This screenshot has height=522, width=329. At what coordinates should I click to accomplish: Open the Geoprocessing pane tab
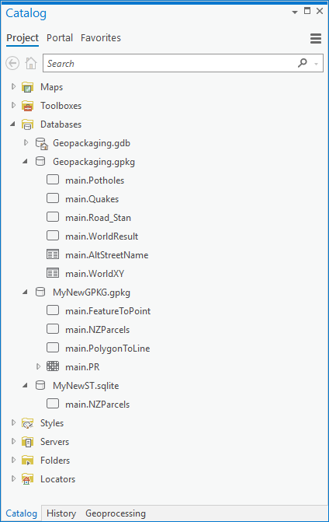(116, 513)
